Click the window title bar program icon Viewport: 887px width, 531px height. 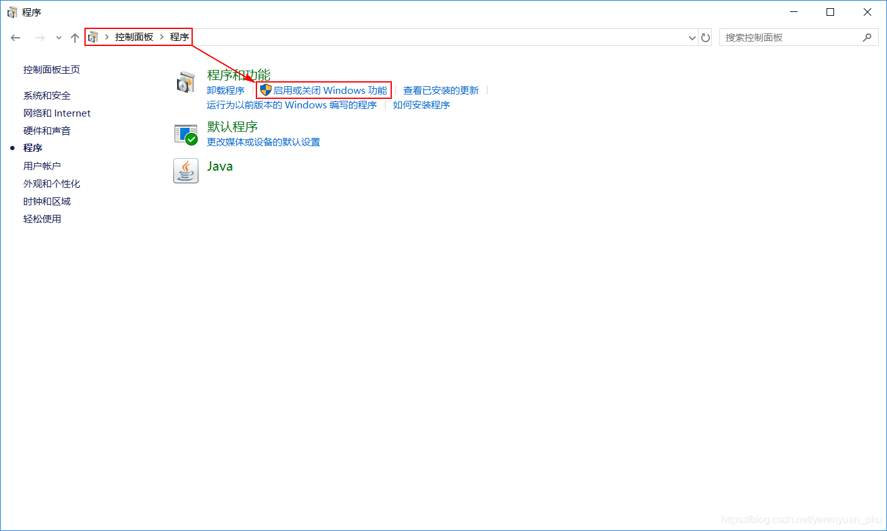[12, 13]
